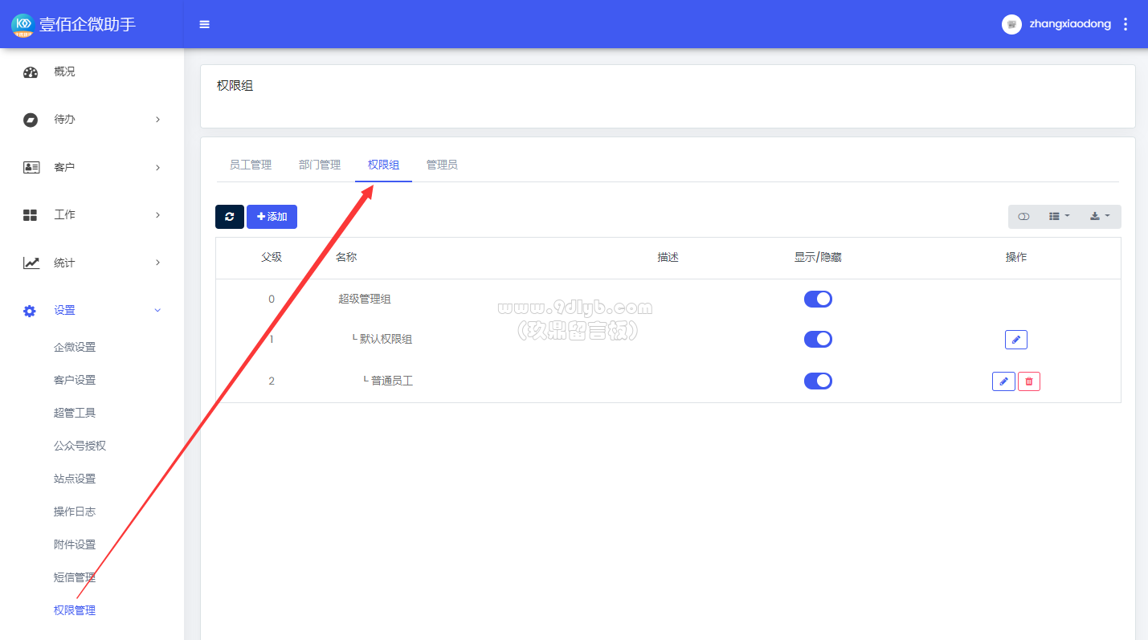Viewport: 1148px width, 640px height.
Task: Click the 添加 button
Action: point(272,217)
